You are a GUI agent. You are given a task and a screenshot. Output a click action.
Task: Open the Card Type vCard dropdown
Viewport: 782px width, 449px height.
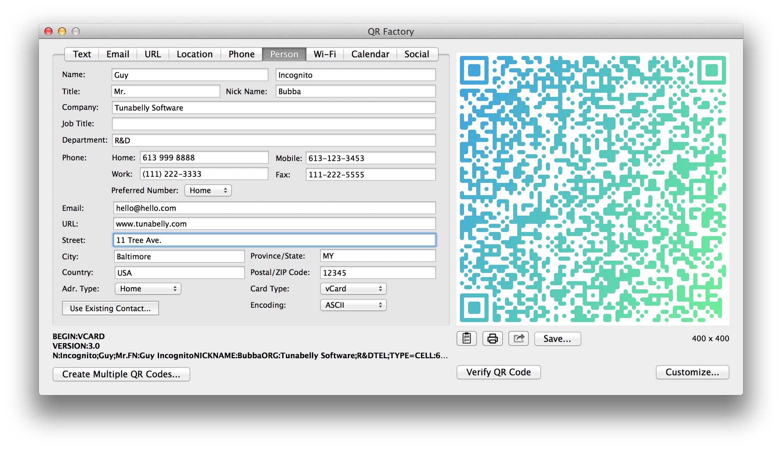(x=353, y=289)
